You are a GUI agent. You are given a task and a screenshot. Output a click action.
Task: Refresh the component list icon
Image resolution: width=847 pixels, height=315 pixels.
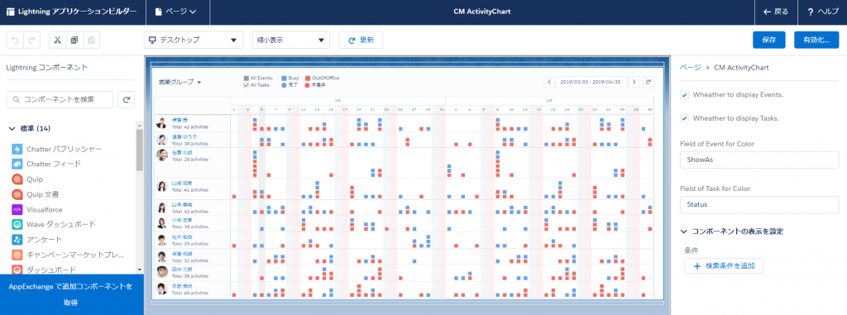126,99
